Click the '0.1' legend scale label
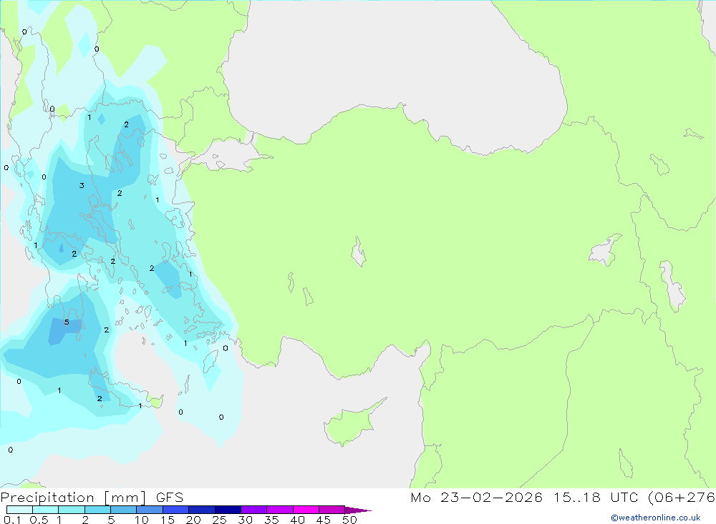 [12, 520]
